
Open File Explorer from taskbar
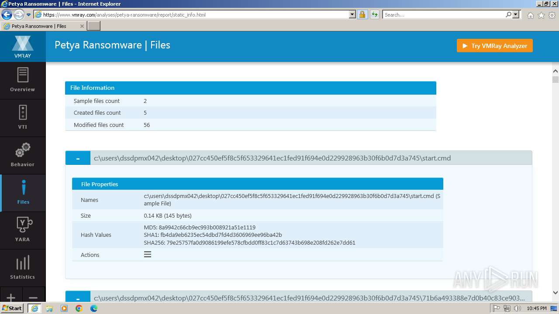(x=49, y=308)
